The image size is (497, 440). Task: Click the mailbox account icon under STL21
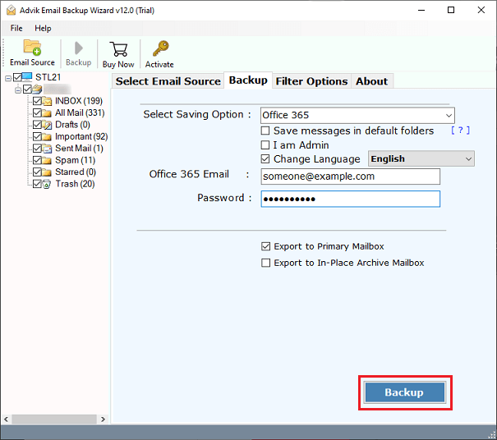coord(37,89)
